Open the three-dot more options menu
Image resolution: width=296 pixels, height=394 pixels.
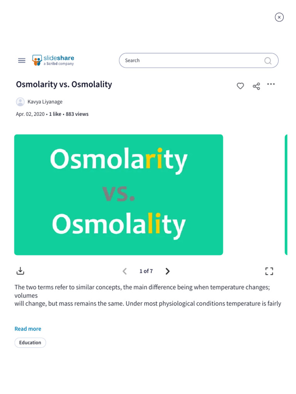271,84
